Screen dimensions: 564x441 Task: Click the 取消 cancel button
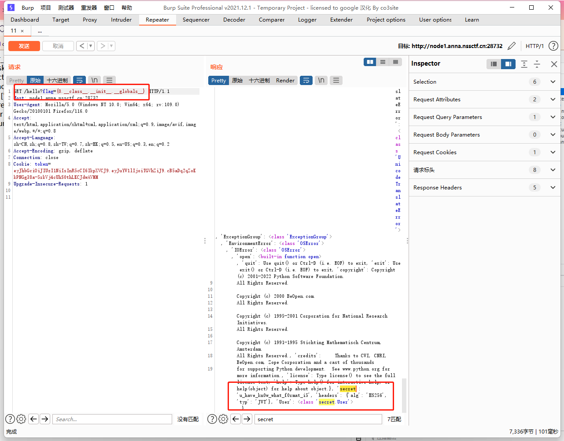[58, 46]
